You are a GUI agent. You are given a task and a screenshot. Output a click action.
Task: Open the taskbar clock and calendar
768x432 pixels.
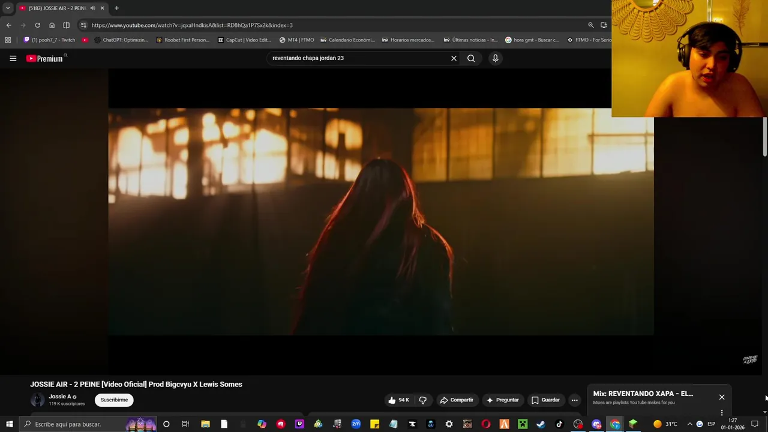(x=733, y=424)
